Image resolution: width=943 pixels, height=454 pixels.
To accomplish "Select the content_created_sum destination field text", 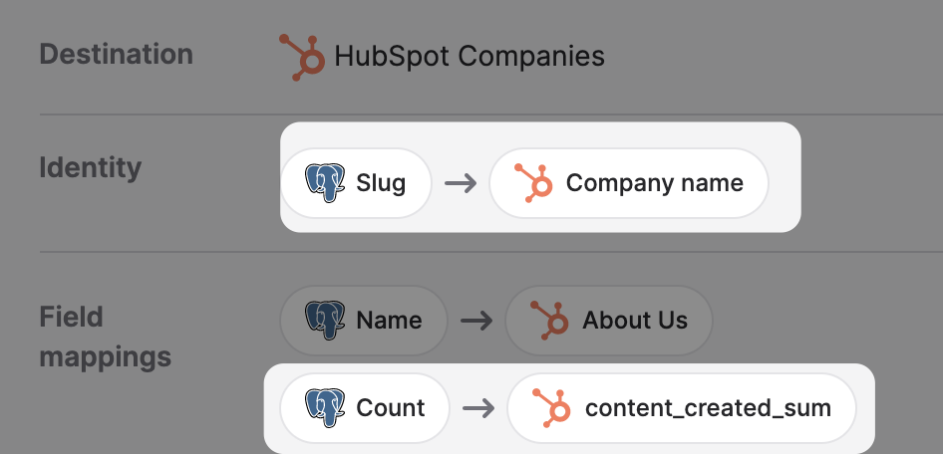I will point(707,408).
